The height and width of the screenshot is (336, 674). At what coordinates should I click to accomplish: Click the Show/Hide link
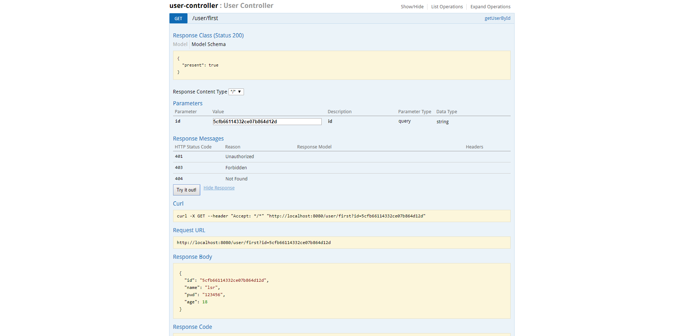(x=412, y=7)
